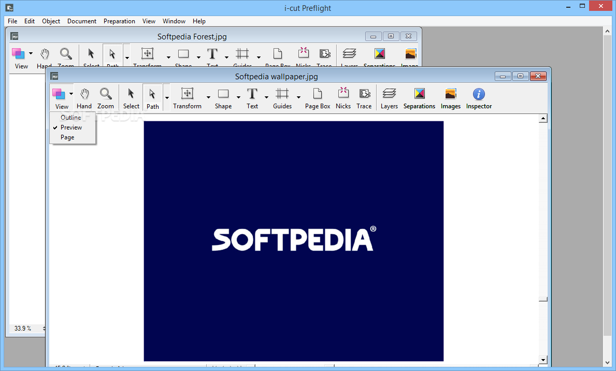Viewport: 616px width, 371px height.
Task: Open Page Box tool in wallpaper window
Action: point(318,98)
